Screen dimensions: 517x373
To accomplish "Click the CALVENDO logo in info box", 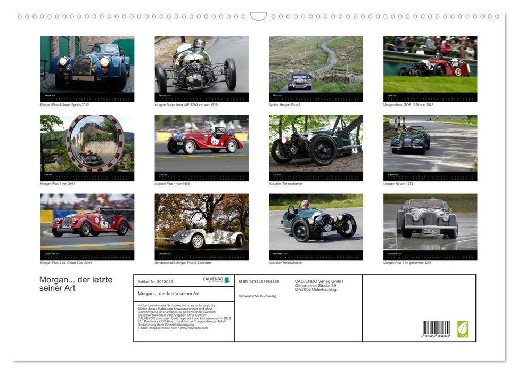I will (216, 280).
